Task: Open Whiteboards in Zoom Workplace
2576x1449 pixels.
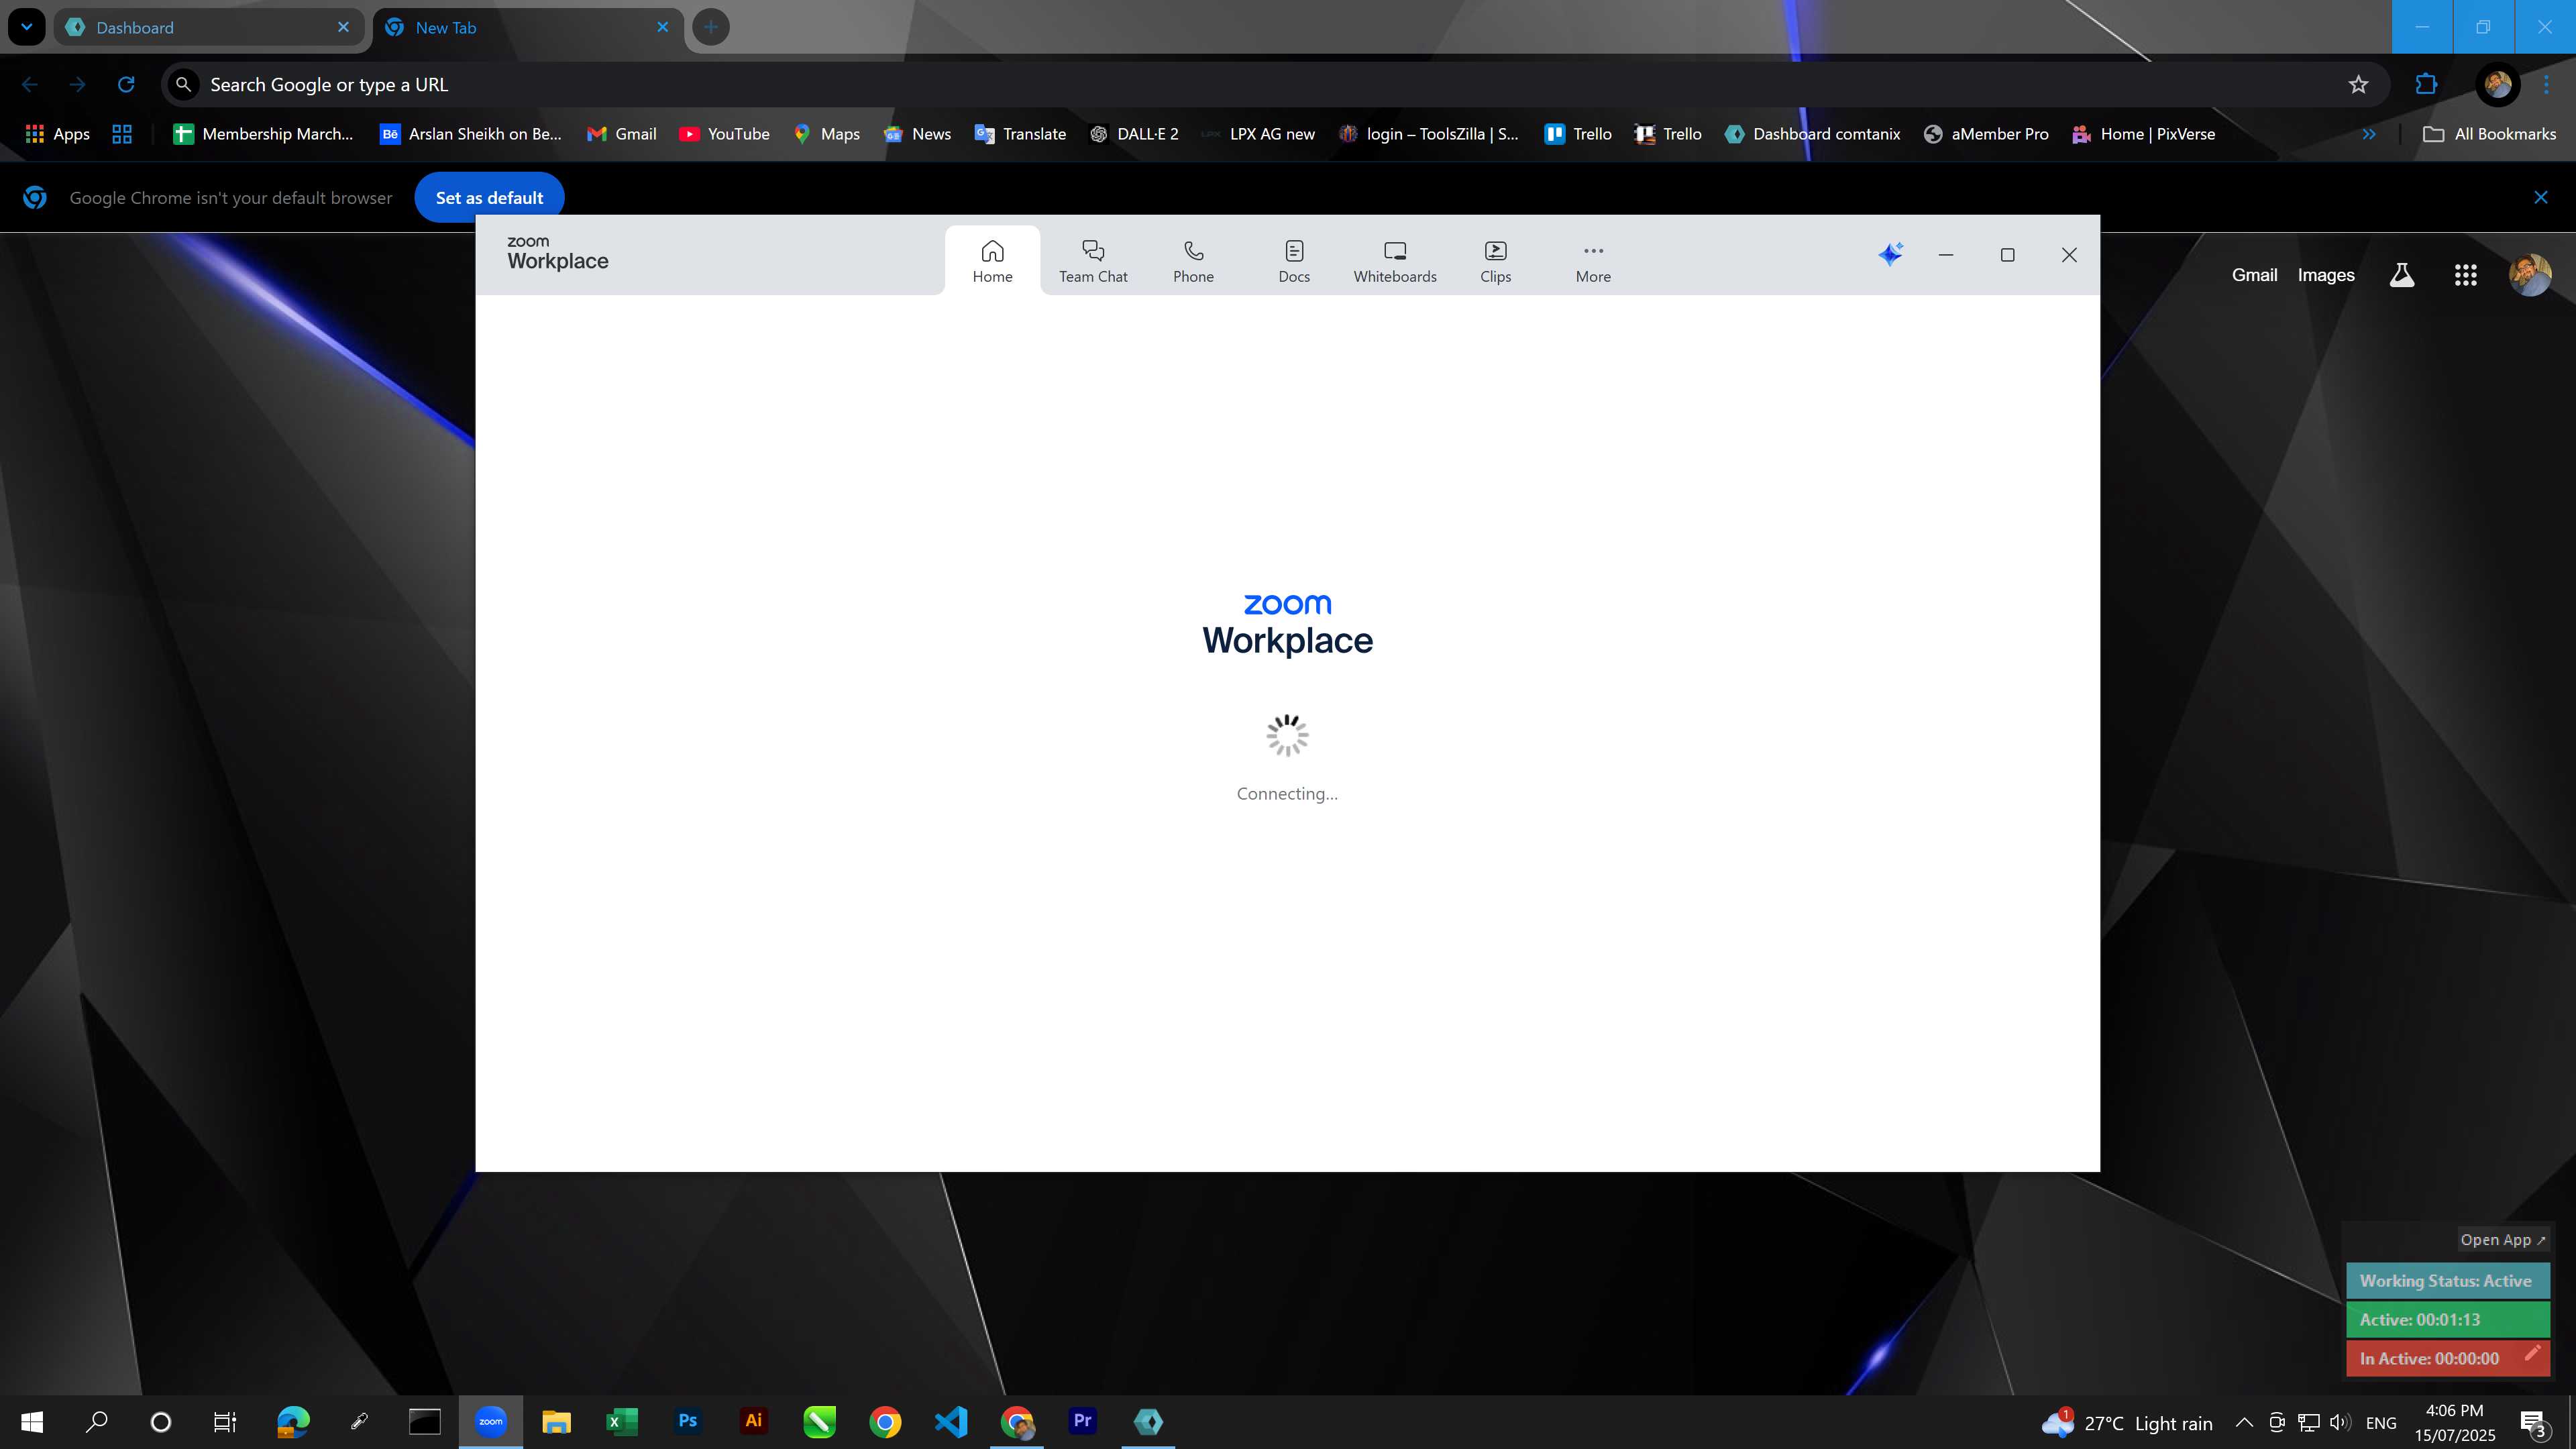Action: pos(1395,261)
